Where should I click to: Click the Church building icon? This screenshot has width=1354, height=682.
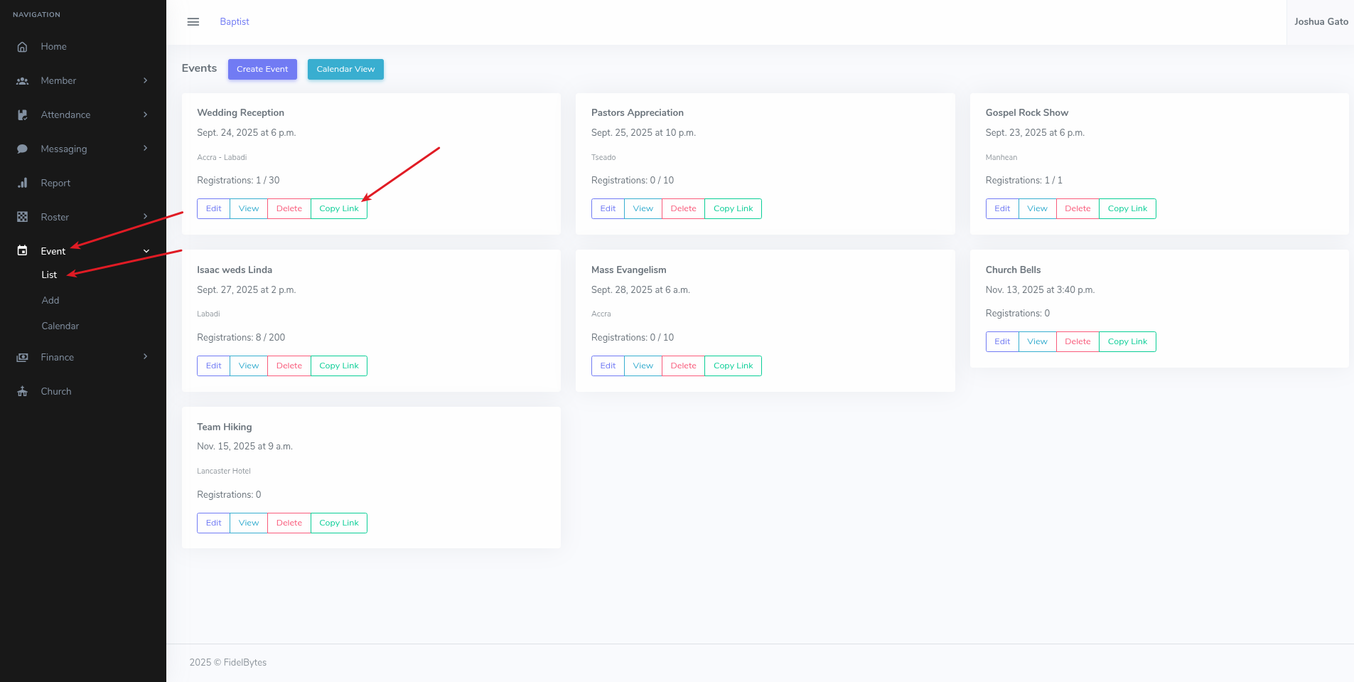point(22,392)
